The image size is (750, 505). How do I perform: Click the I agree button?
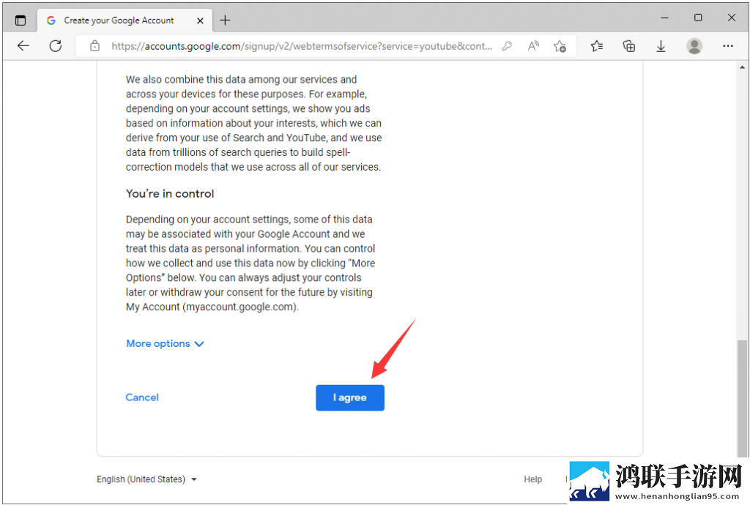[x=349, y=397]
